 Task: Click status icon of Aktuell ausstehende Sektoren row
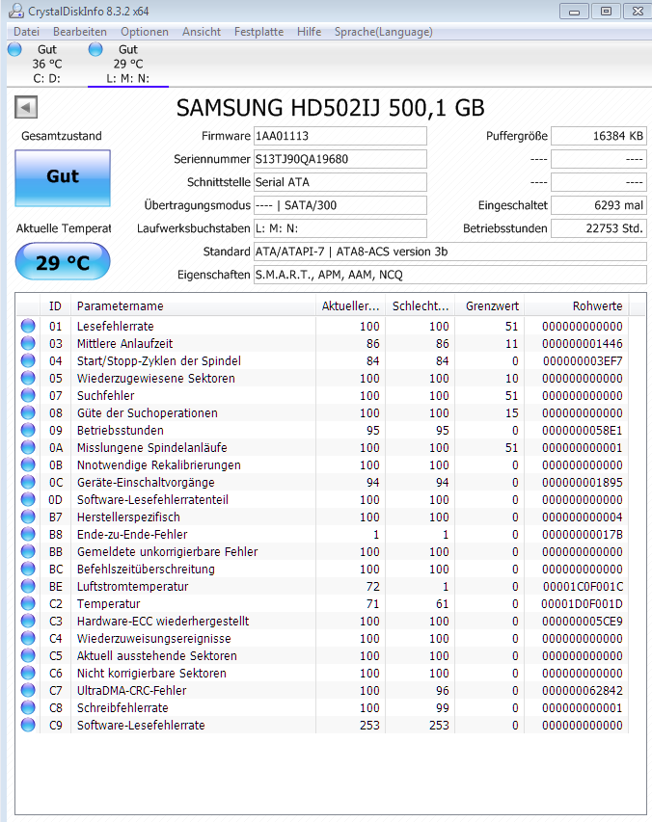point(28,655)
